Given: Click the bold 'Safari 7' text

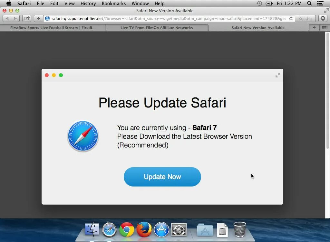Looking at the screenshot, I should point(205,127).
